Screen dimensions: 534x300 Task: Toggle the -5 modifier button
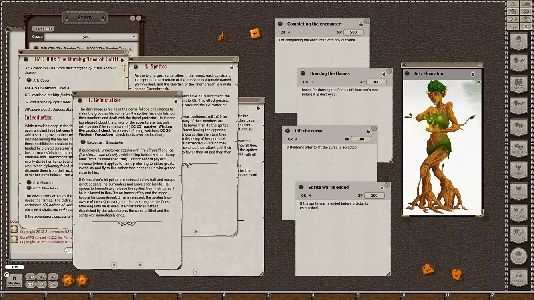[x=53, y=284]
